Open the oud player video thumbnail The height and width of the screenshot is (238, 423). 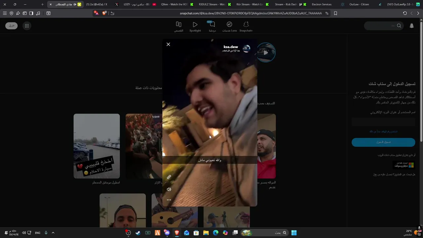click(x=174, y=211)
